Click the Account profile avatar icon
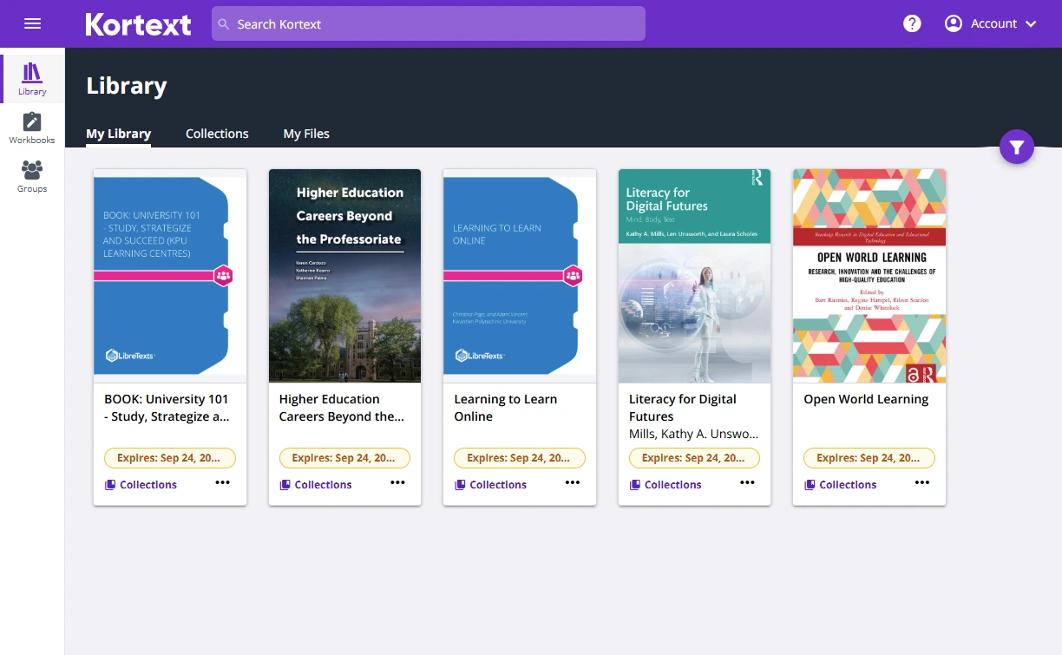This screenshot has height=655, width=1062. [954, 23]
